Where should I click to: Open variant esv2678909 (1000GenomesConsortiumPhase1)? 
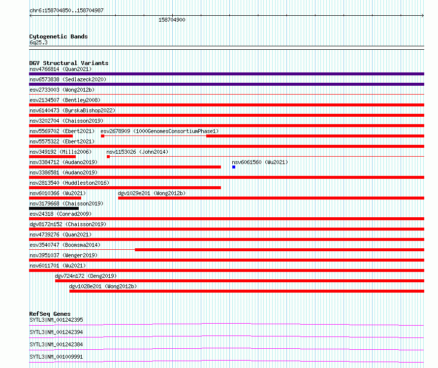[159, 131]
